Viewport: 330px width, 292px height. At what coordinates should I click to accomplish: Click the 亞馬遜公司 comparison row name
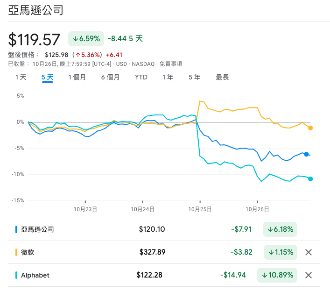point(37,229)
